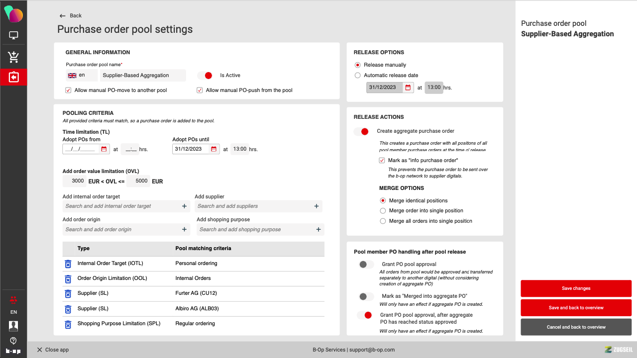The width and height of the screenshot is (637, 358).
Task: Open calendar for Adopt POs until date
Action: [213, 149]
